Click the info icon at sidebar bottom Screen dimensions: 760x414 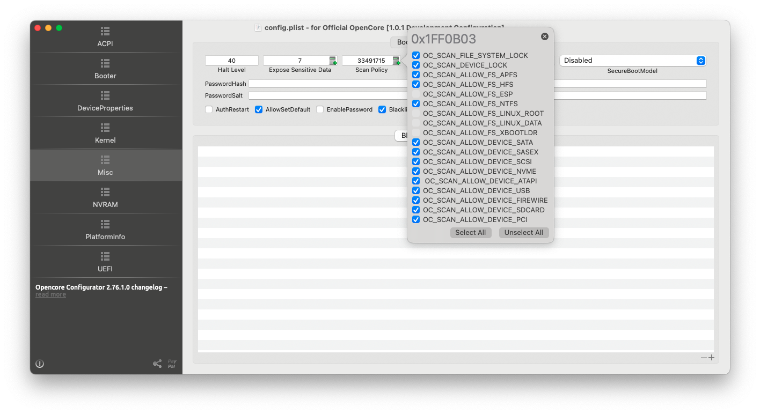point(40,364)
